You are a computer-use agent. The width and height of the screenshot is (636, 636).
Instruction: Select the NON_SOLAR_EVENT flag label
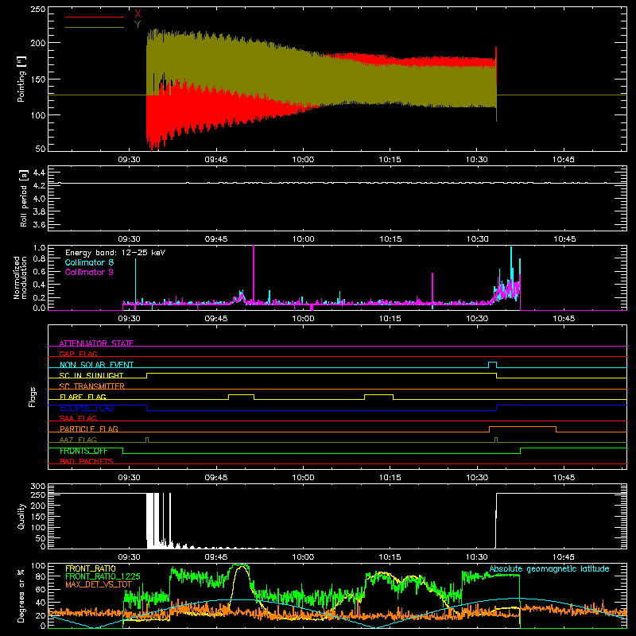[96, 365]
